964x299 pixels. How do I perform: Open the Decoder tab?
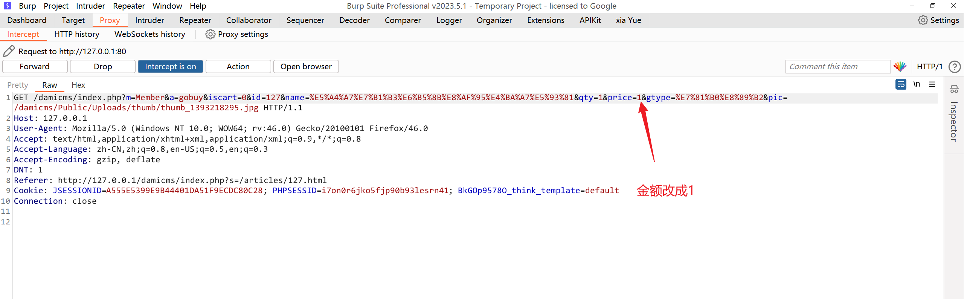(354, 20)
